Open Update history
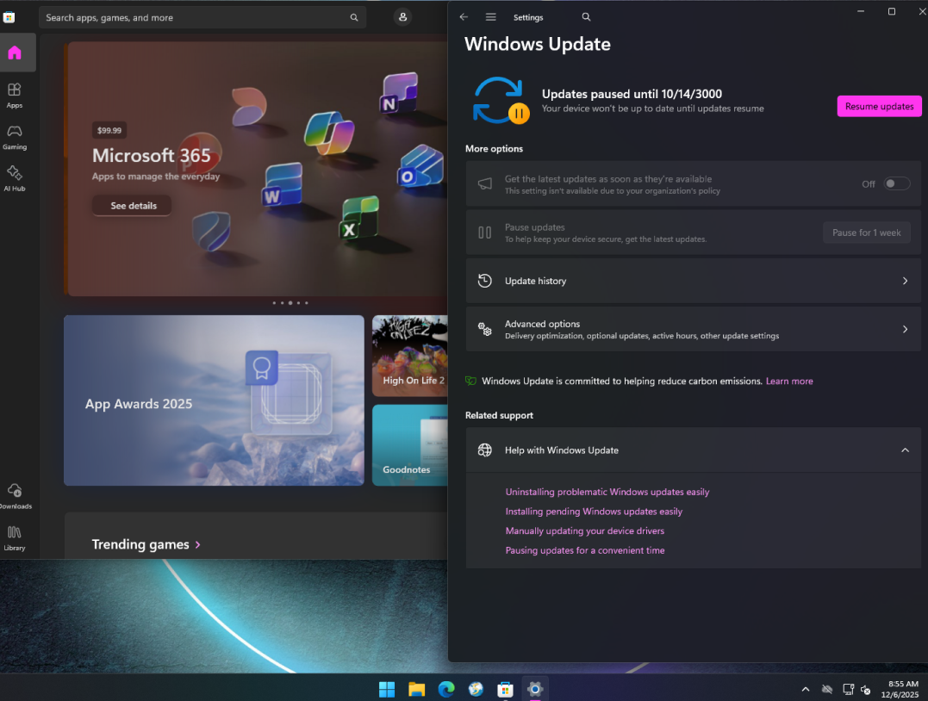Viewport: 928px width, 701px height. (x=693, y=281)
